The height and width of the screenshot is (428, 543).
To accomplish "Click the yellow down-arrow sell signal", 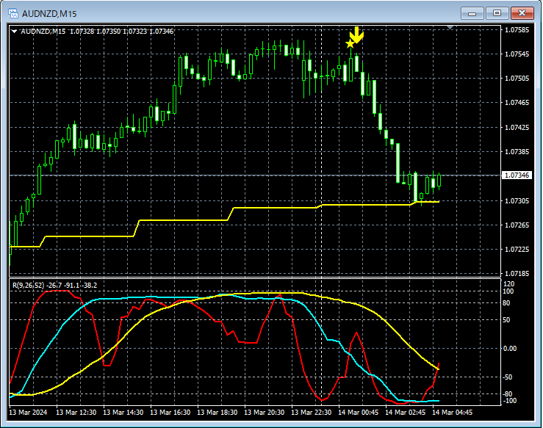I will pos(356,35).
